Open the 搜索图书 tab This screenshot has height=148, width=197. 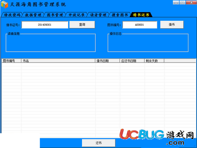[x=120, y=15]
